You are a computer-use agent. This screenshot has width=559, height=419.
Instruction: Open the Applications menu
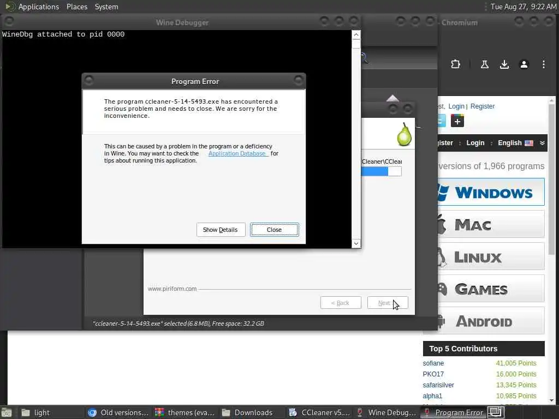(x=39, y=7)
